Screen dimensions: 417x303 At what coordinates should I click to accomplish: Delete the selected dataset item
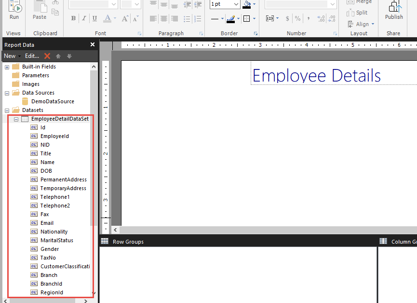pyautogui.click(x=48, y=55)
